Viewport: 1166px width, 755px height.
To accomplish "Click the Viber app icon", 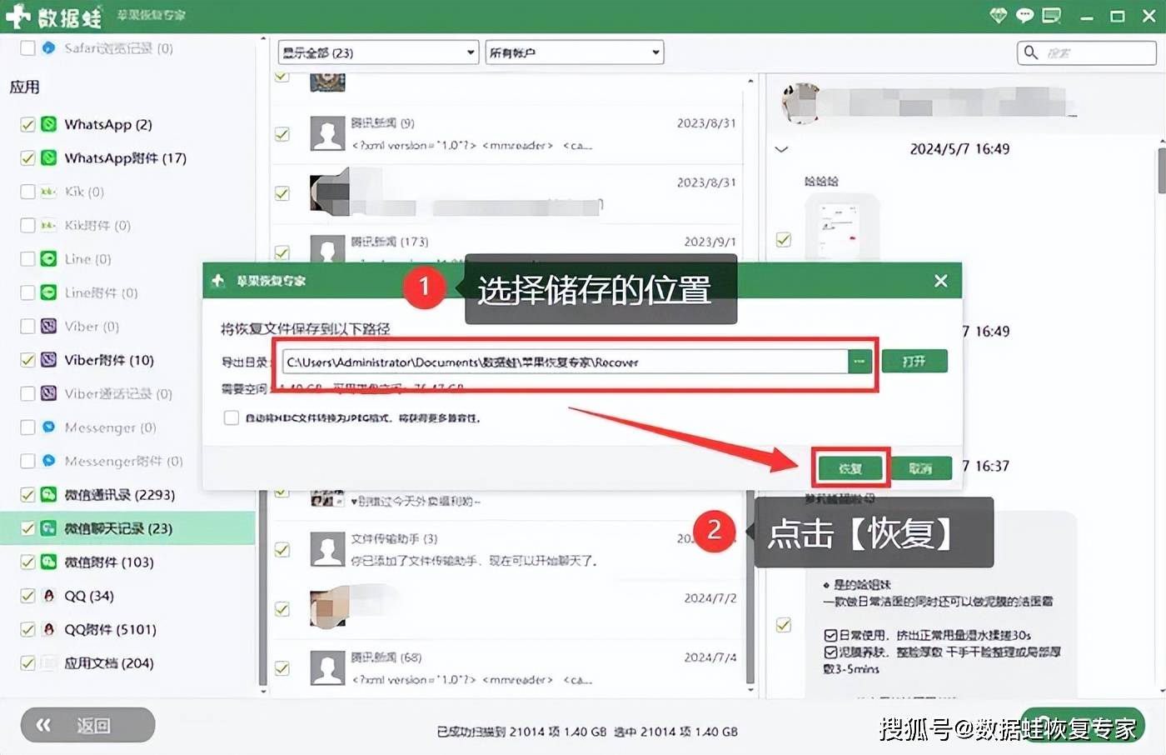I will (49, 326).
